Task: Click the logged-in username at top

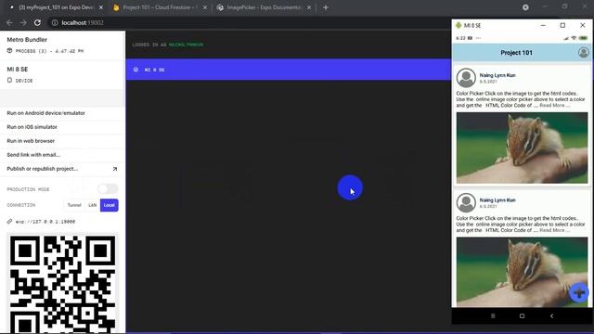Action: (x=186, y=45)
